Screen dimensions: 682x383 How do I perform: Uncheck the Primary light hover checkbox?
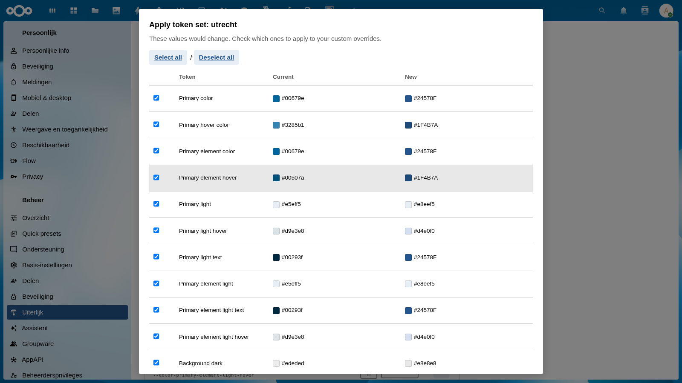point(156,230)
